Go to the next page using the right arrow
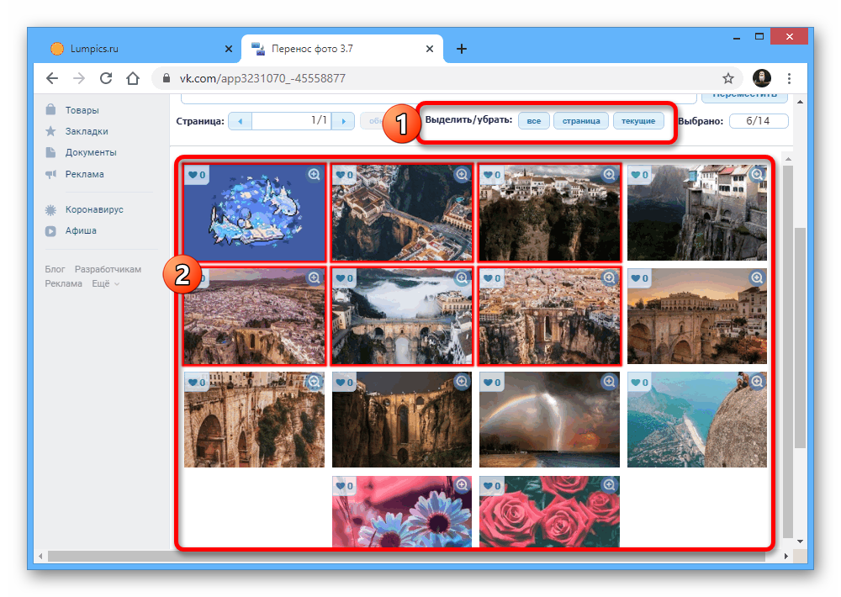Image resolution: width=841 pixels, height=597 pixels. (343, 121)
